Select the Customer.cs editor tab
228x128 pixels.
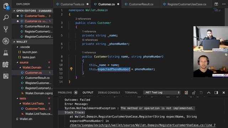[107, 4]
